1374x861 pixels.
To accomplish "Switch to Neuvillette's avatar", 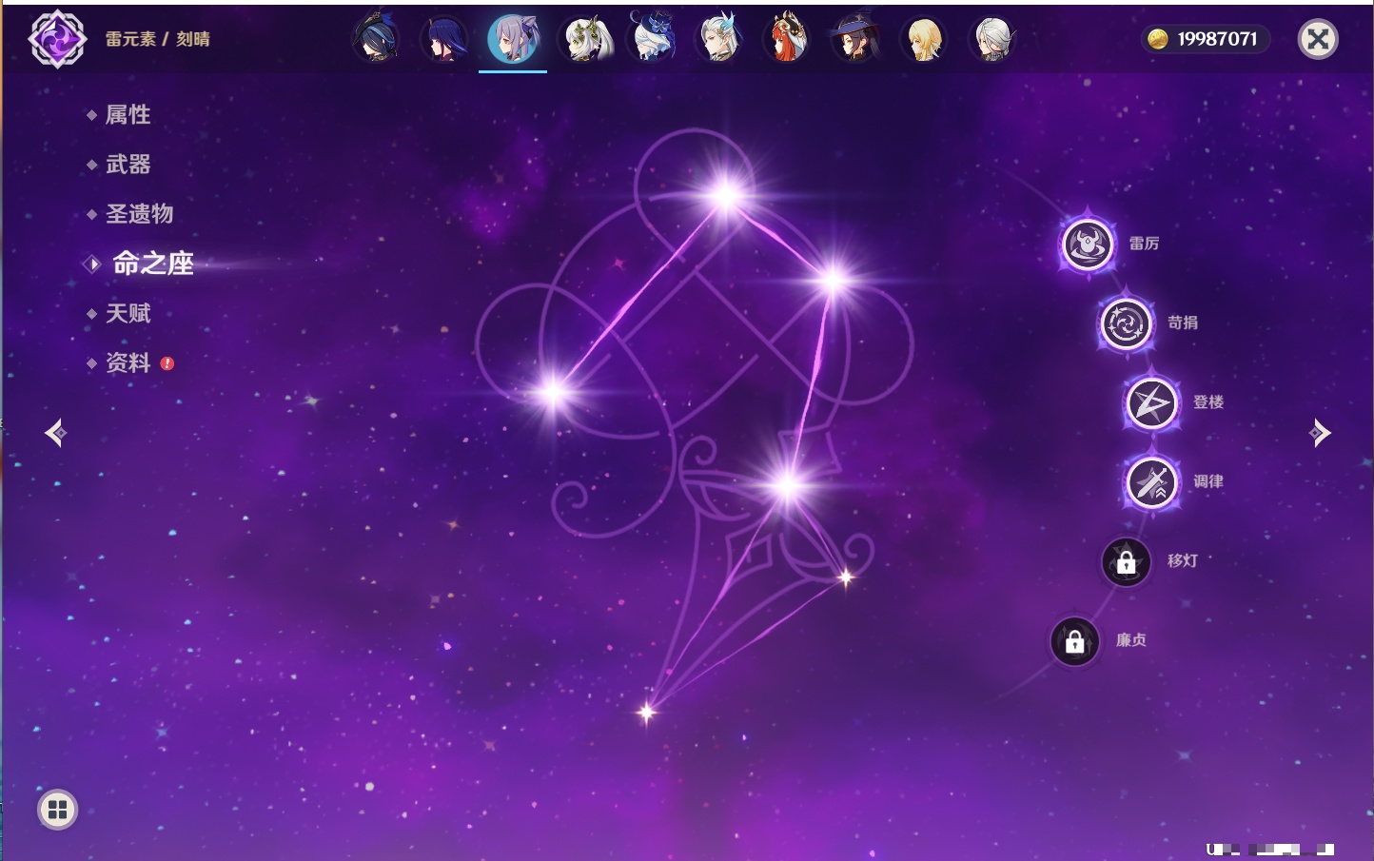I will (719, 39).
